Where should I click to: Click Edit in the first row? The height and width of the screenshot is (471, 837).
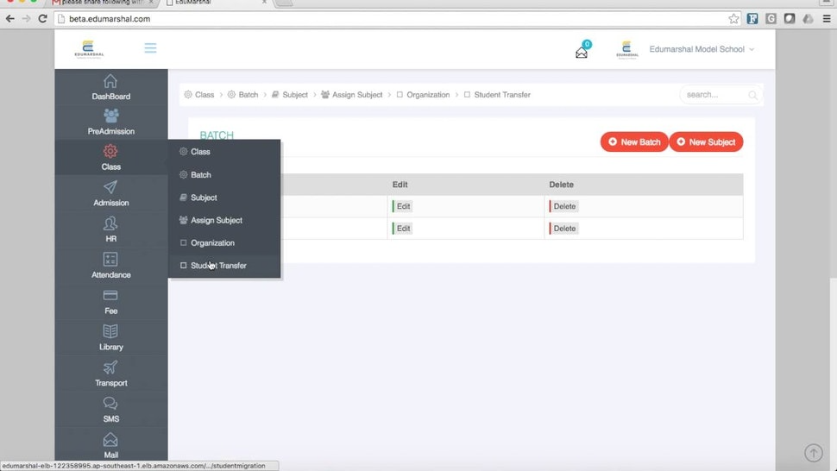tap(402, 206)
